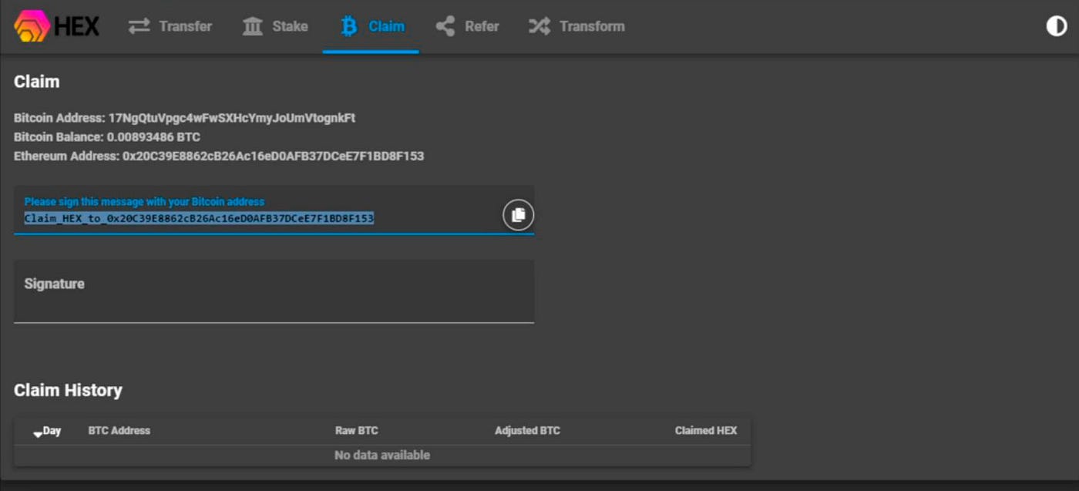Click the Claim page heading
Screen dimensions: 1079x491
(x=36, y=82)
